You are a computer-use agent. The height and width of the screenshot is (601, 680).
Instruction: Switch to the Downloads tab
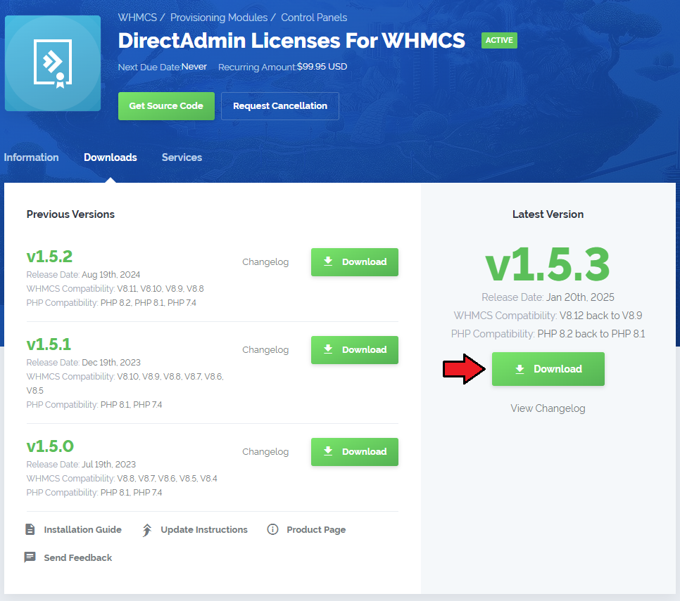pyautogui.click(x=110, y=157)
